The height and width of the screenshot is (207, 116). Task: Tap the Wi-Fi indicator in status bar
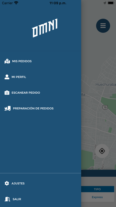[x=16, y=3]
